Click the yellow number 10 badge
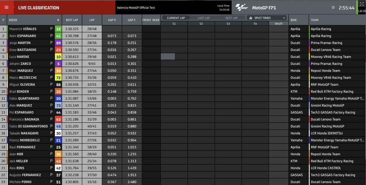Image resolution: width=366 pixels, height=185 pixels. pos(58,57)
